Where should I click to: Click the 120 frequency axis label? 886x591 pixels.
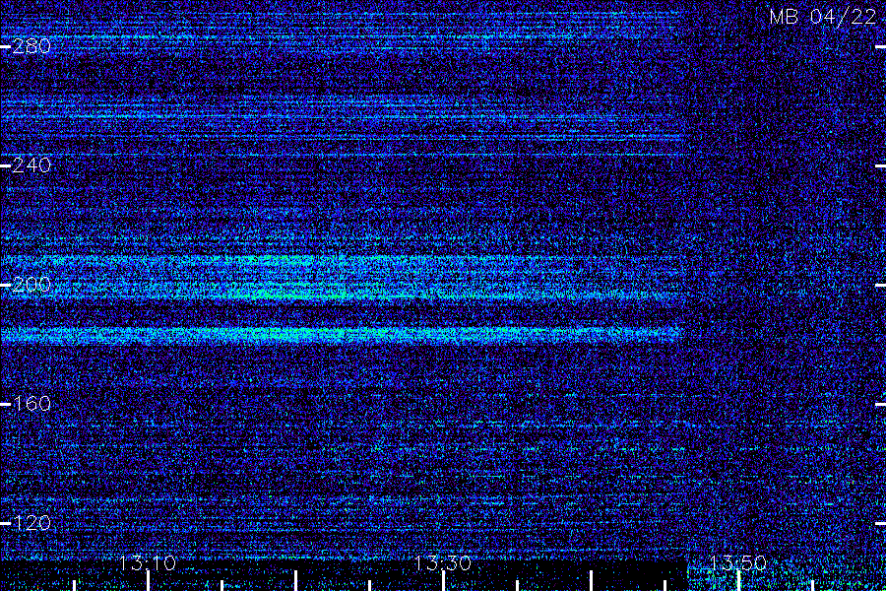(x=32, y=523)
